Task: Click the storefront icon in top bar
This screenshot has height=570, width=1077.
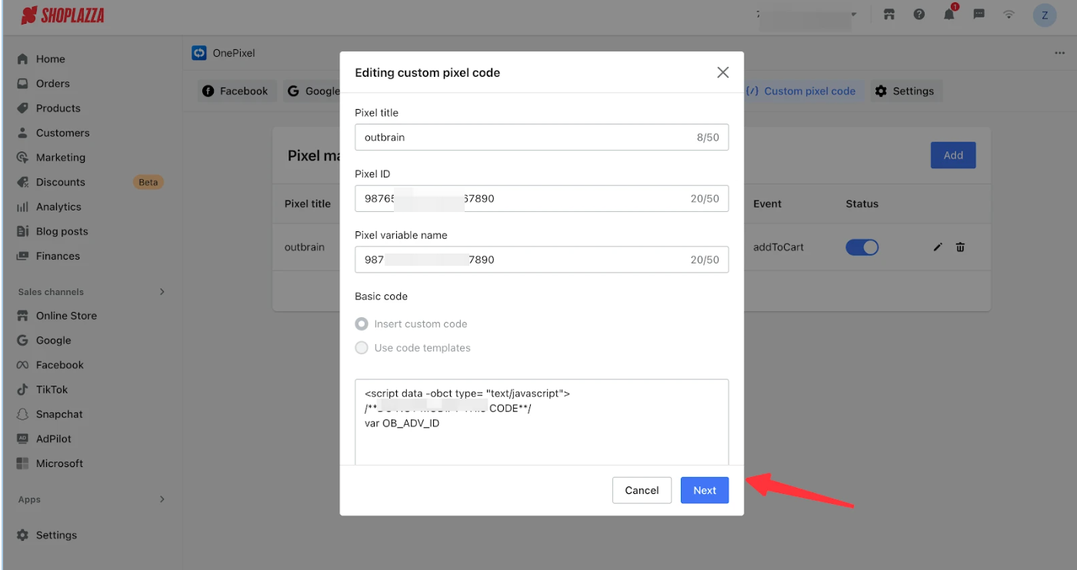Action: point(889,15)
